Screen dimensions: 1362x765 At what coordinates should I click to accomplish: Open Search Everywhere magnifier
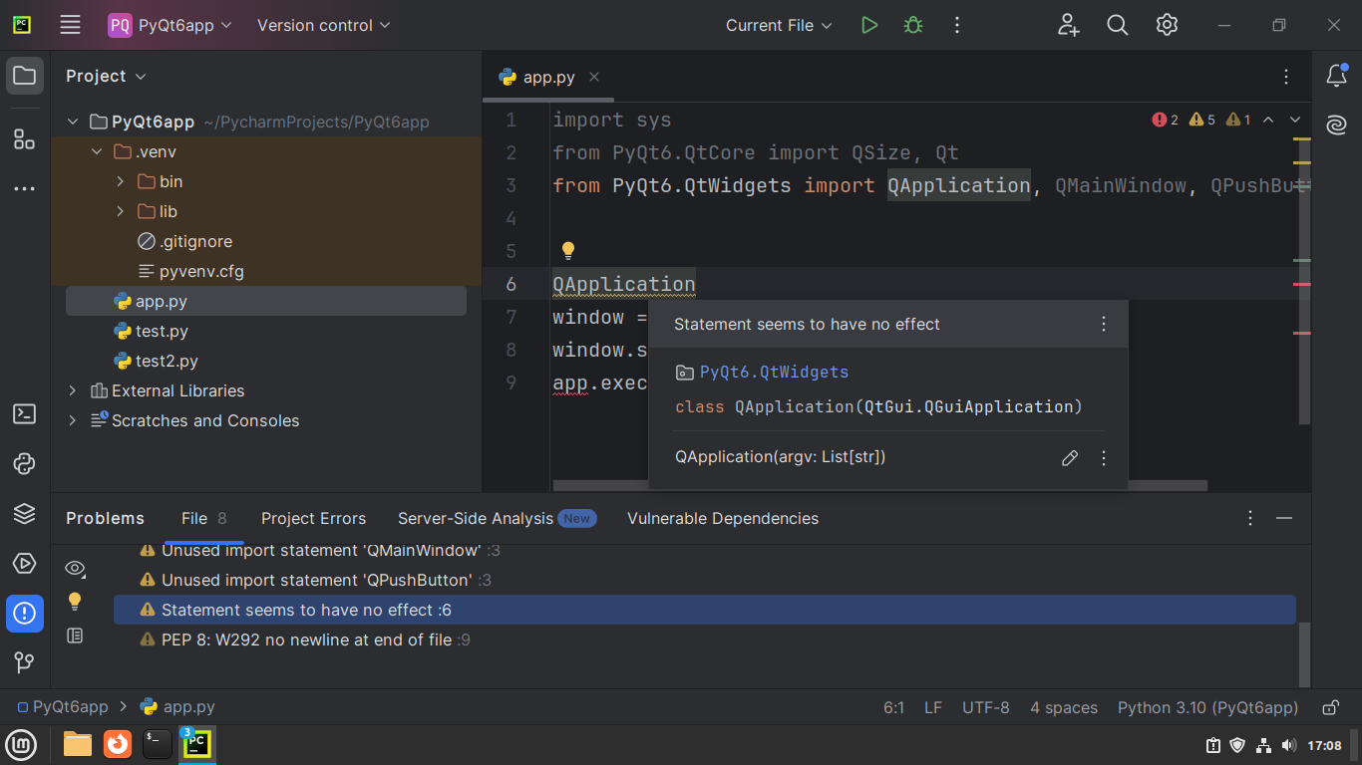pos(1118,25)
